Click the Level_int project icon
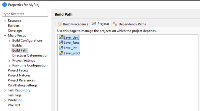The width and height of the screenshot is (200, 111). 61,47
